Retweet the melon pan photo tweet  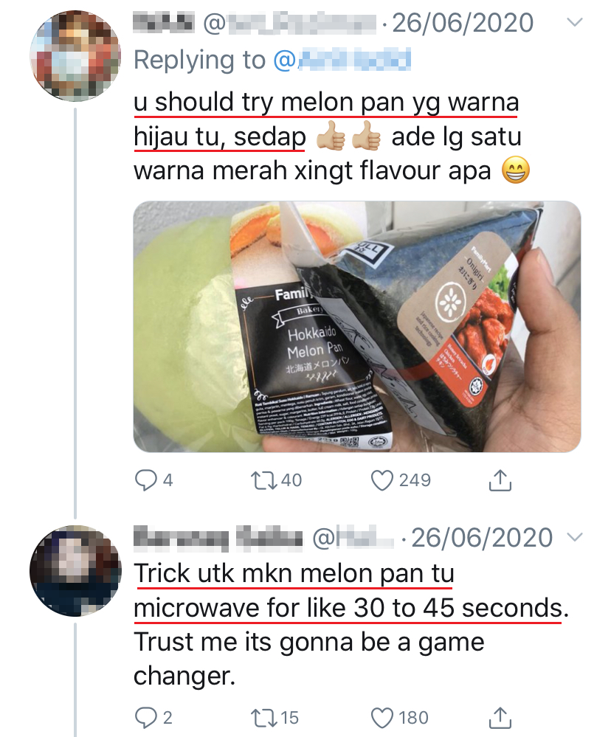(x=263, y=480)
